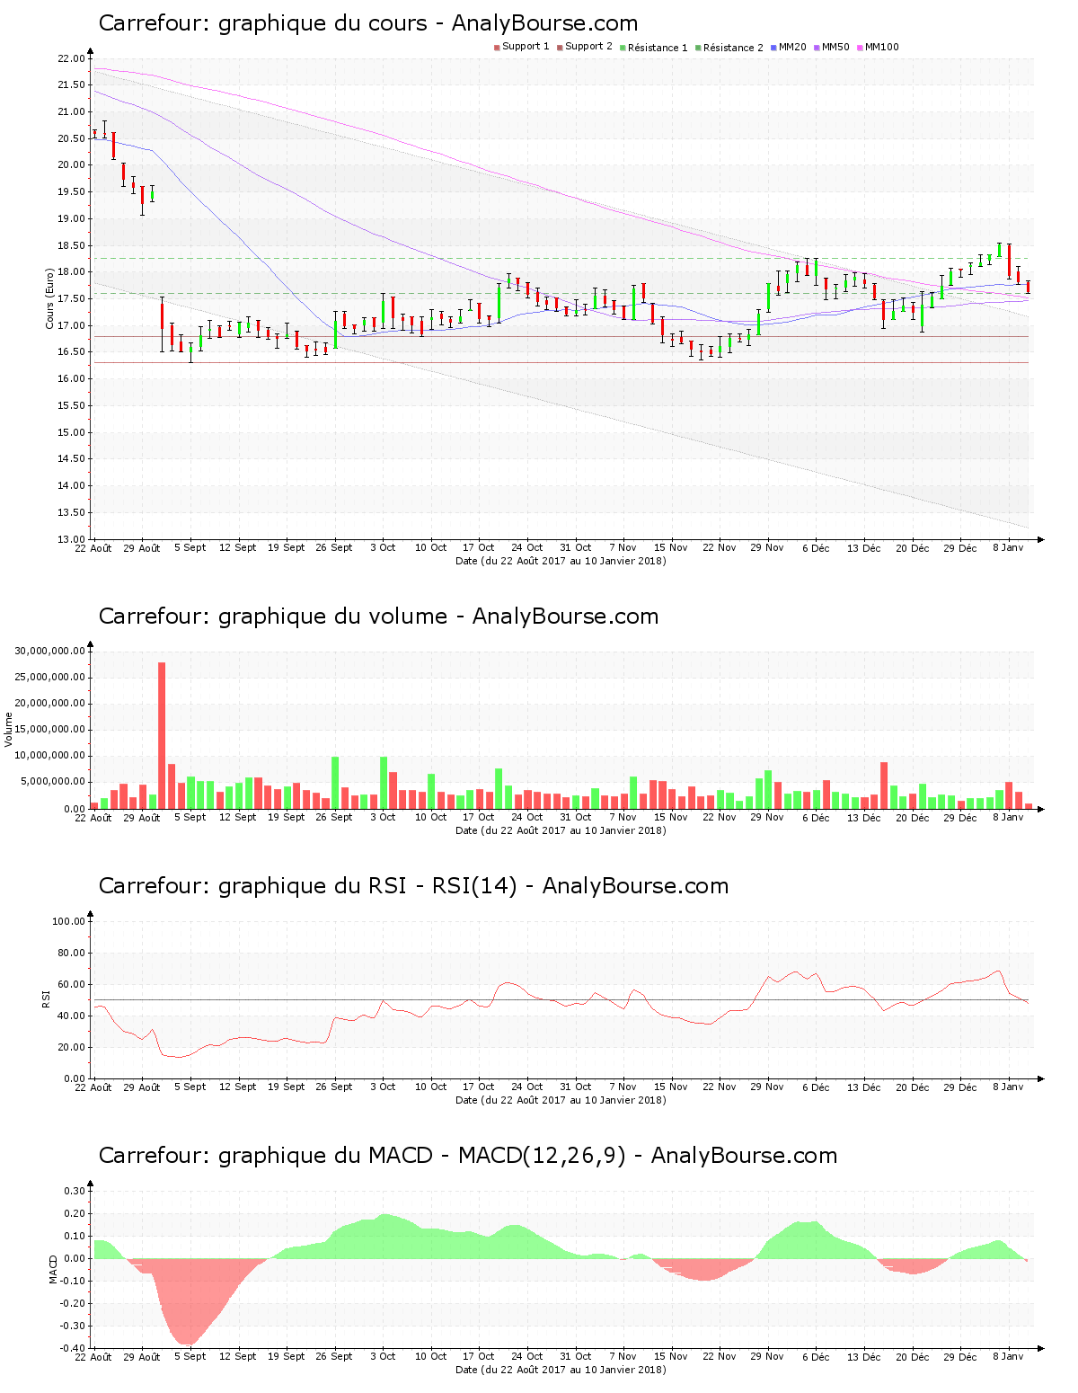
Task: Click the MM100 magenta legend square
Action: (860, 48)
